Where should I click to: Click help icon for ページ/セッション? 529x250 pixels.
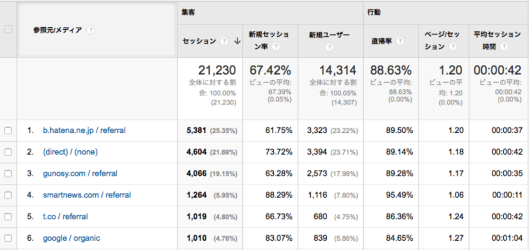452,47
